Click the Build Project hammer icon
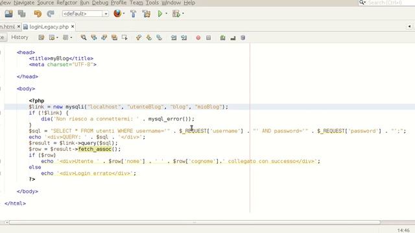Viewport: 415px width, 233px height. point(133,14)
